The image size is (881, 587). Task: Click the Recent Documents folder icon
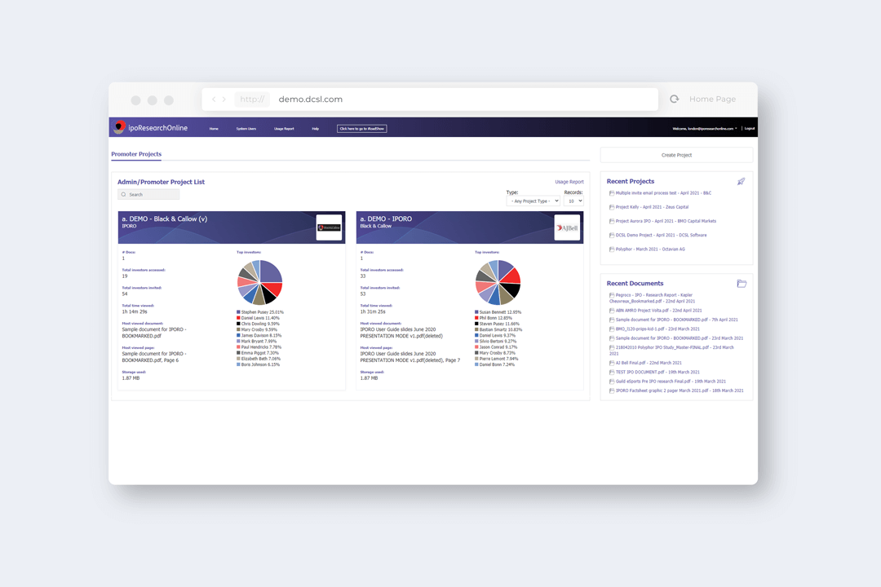click(742, 284)
